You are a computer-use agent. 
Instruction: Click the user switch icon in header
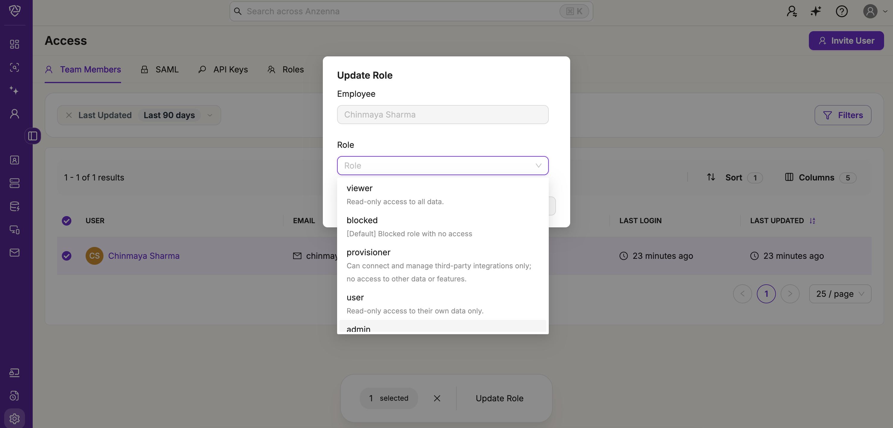(792, 11)
